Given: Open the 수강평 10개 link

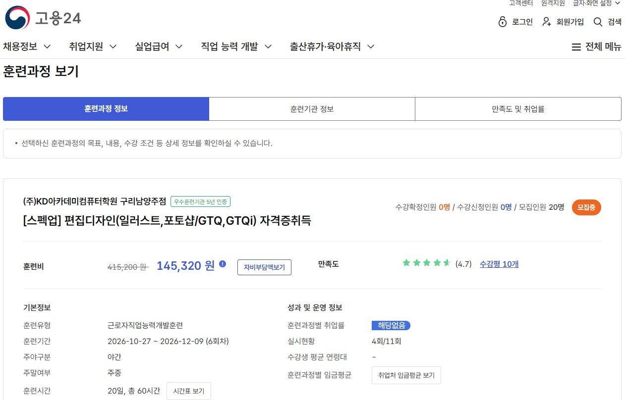Looking at the screenshot, I should (499, 264).
